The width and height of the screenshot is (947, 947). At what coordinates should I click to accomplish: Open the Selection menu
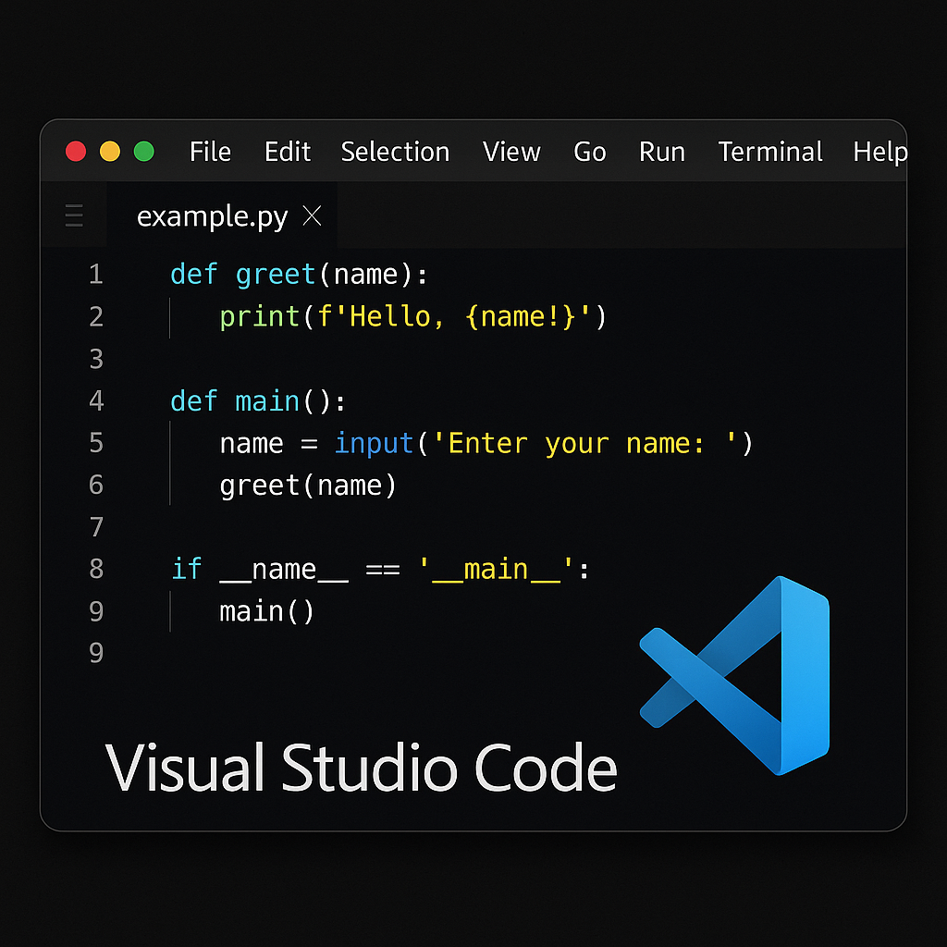tap(395, 152)
